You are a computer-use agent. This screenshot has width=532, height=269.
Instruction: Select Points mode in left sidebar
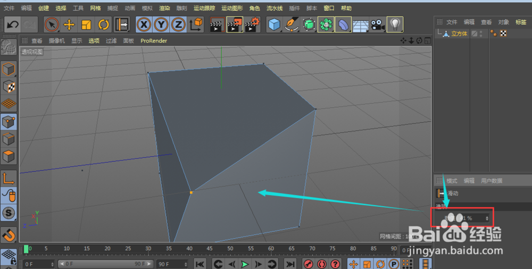pyautogui.click(x=9, y=122)
